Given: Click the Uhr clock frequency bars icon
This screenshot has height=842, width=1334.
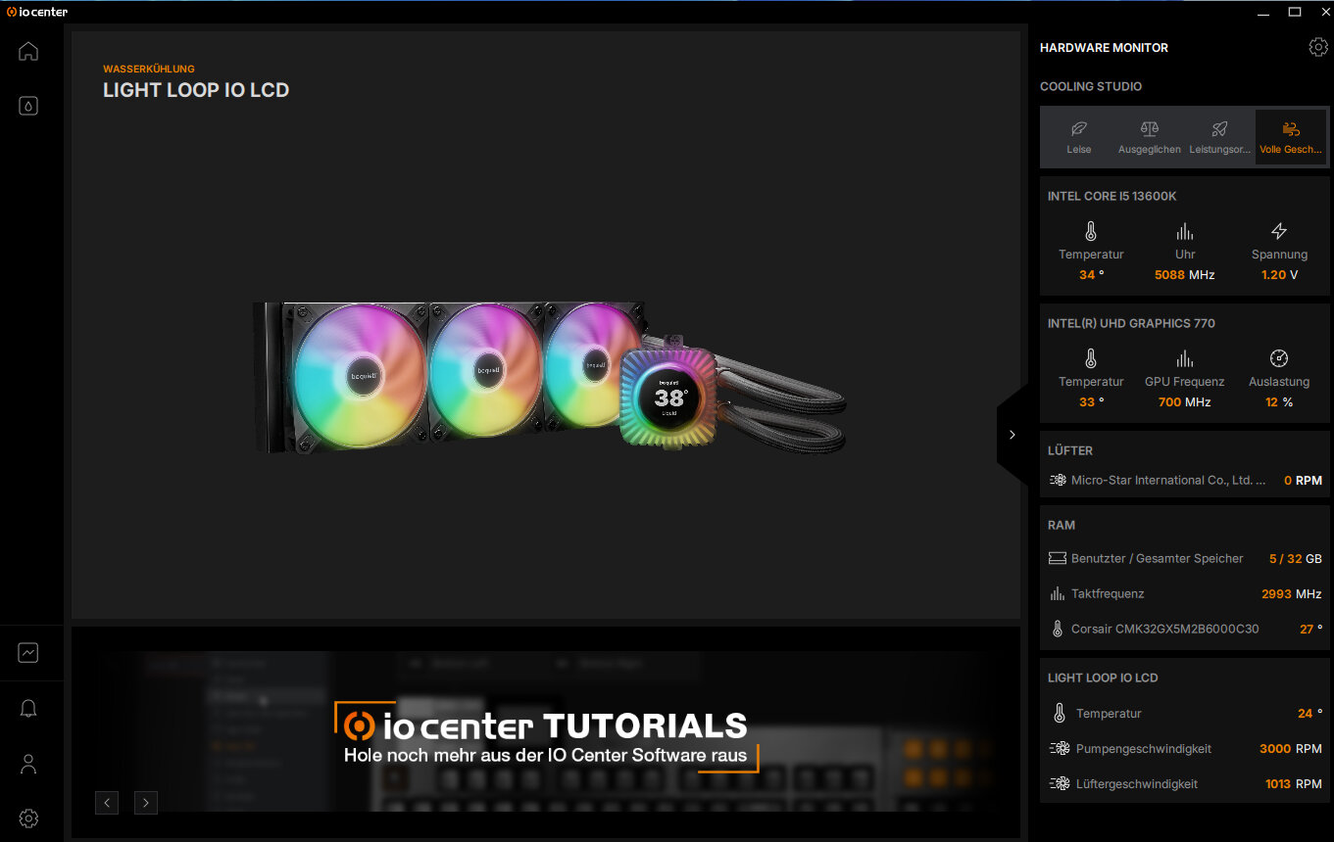Looking at the screenshot, I should (1185, 232).
